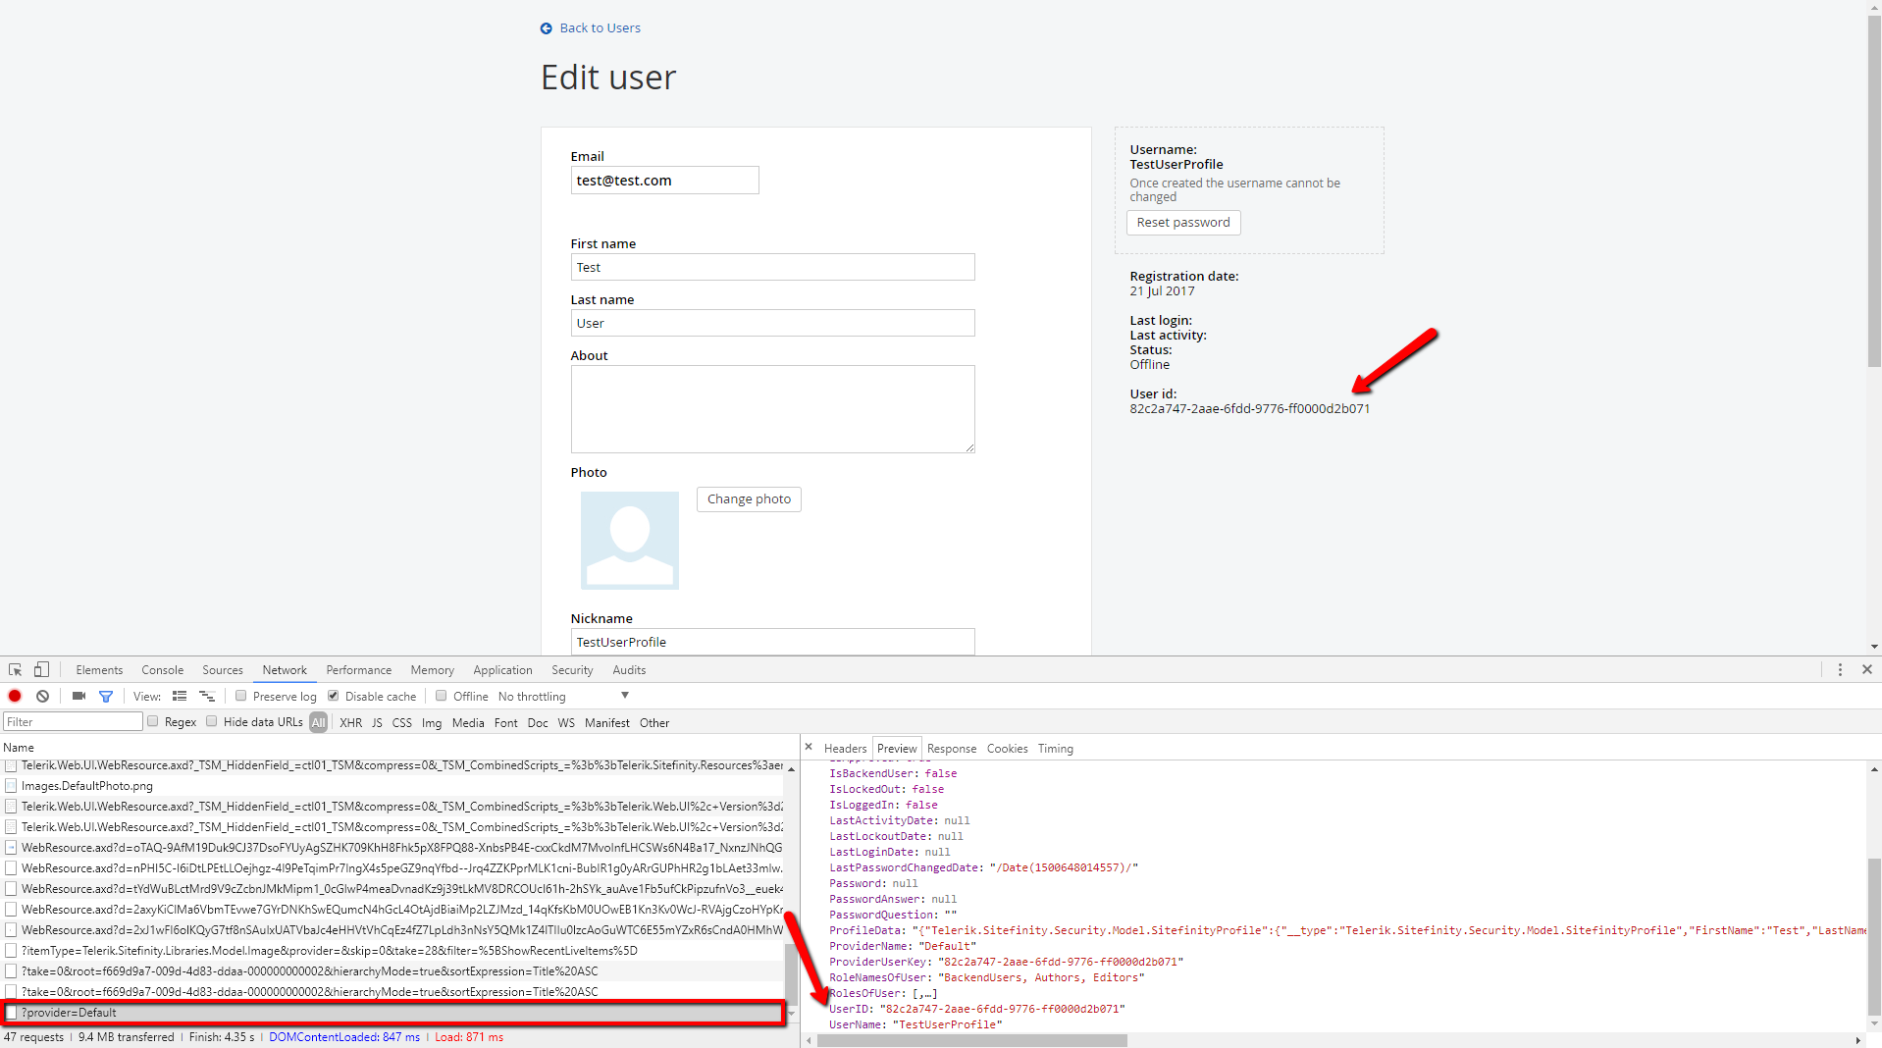Select the waterfall overview view icon
The width and height of the screenshot is (1882, 1048).
[x=207, y=696]
